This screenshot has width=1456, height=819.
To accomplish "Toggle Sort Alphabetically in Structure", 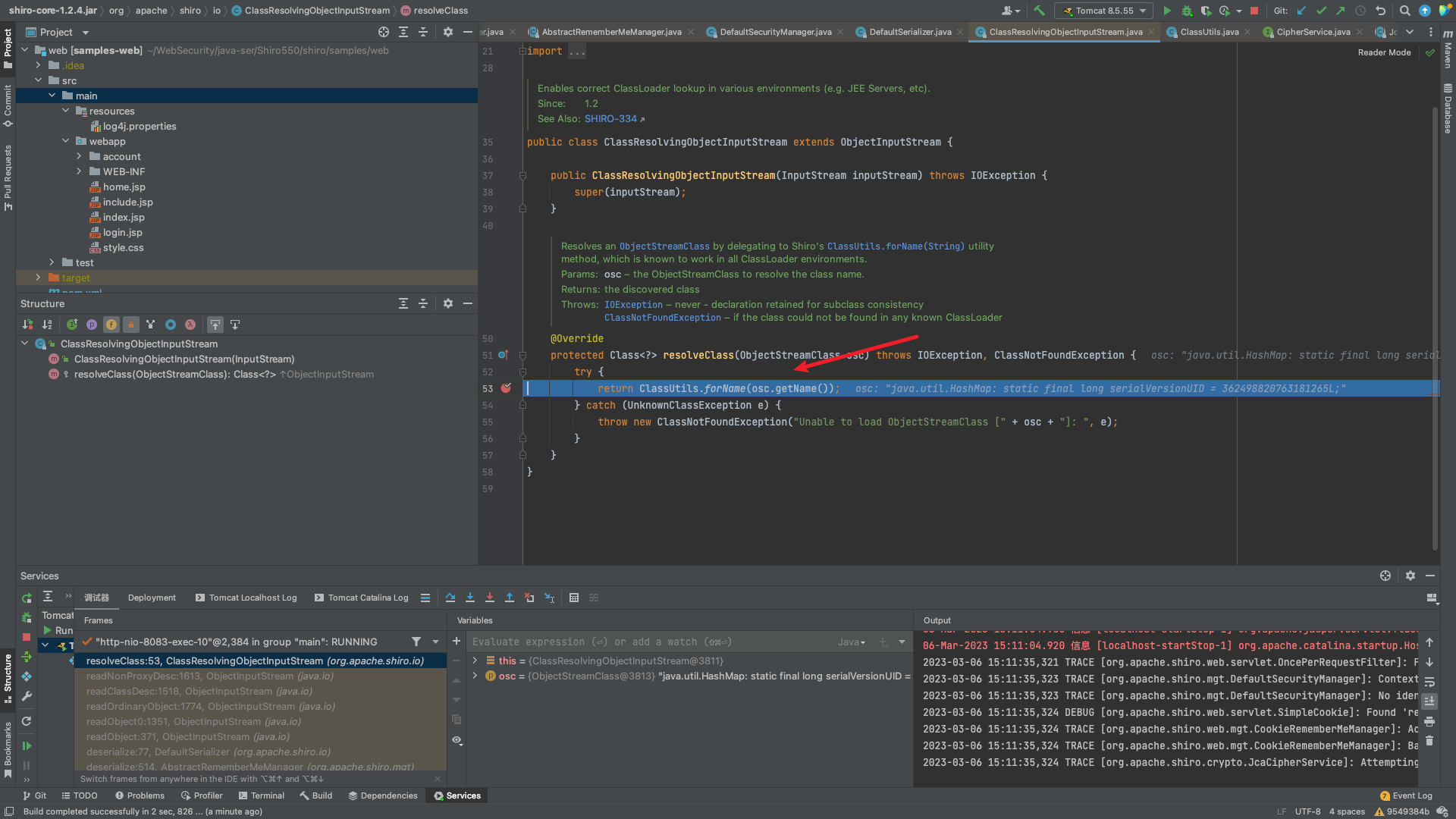I will pyautogui.click(x=47, y=325).
